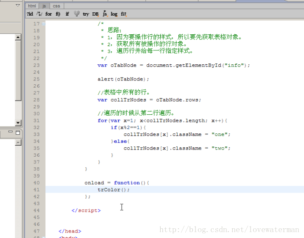The height and width of the screenshot is (238, 304).
Task: Click the lower panel scroll up arrow
Action: tap(18, 143)
